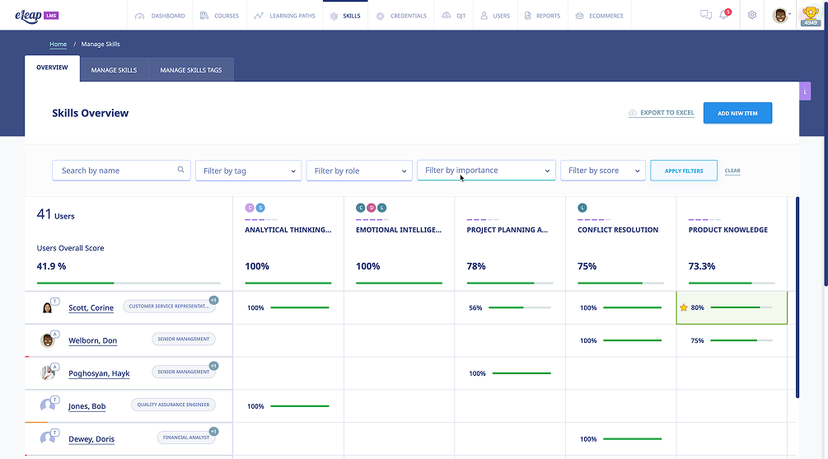Image resolution: width=828 pixels, height=459 pixels.
Task: Click the L tag badge on Conflict Resolution
Action: tap(582, 208)
